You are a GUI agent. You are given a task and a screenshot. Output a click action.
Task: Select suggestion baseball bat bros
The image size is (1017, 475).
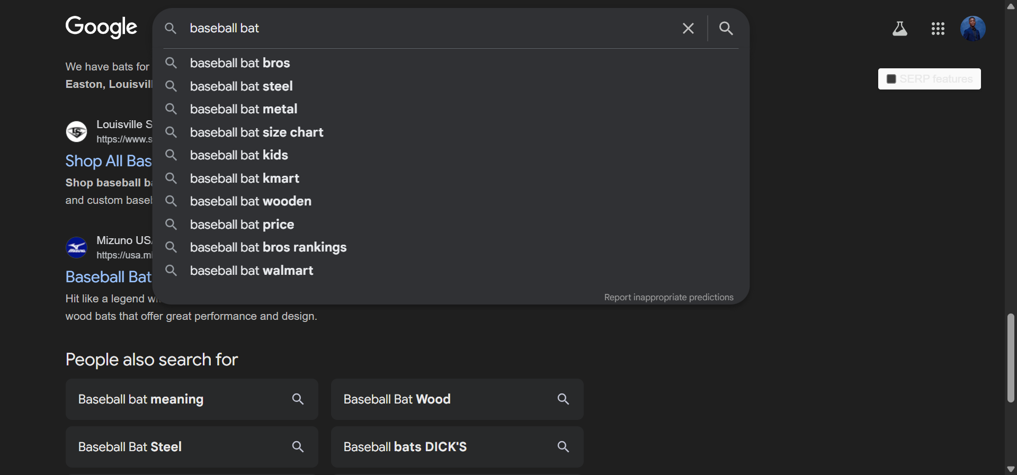point(451,63)
